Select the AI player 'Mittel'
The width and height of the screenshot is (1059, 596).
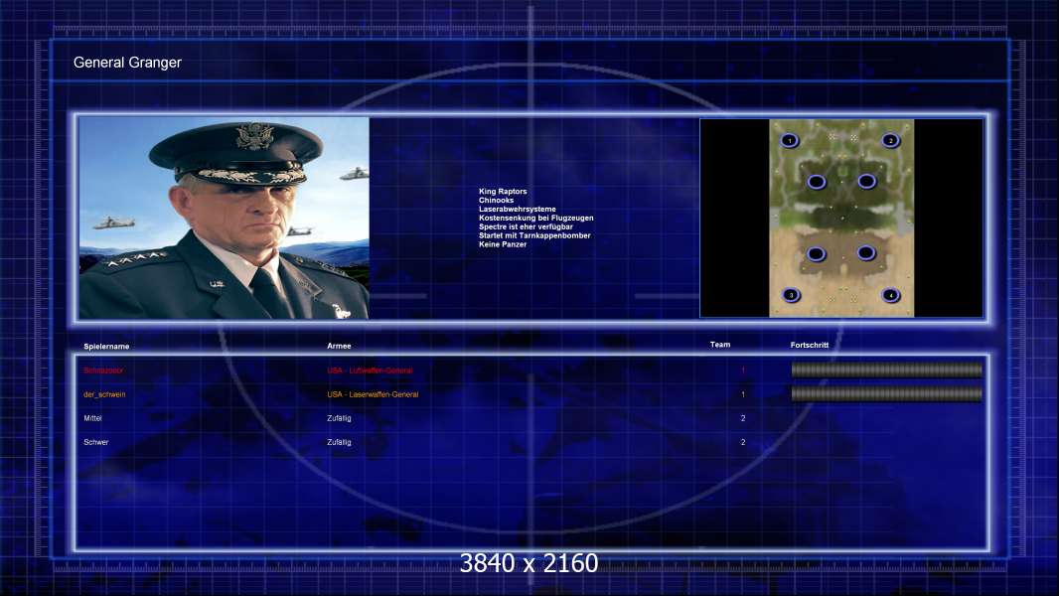tap(92, 418)
